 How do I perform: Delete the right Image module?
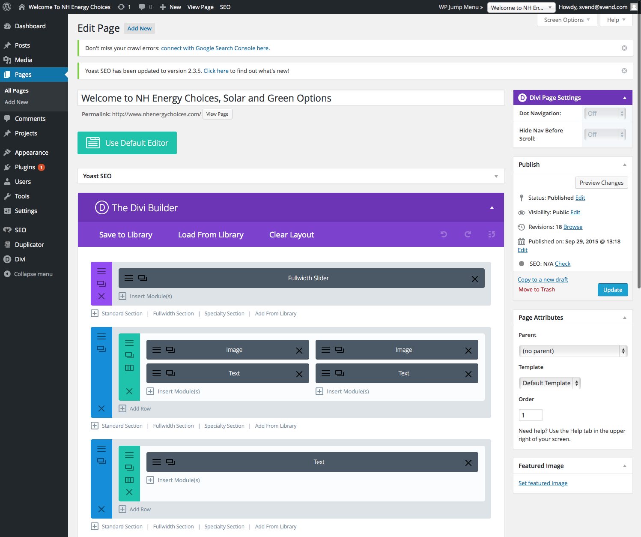click(x=468, y=350)
